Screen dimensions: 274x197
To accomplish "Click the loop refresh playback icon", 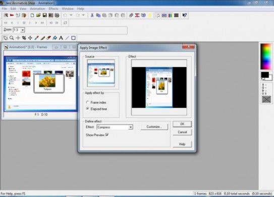I will pyautogui.click(x=65, y=23).
